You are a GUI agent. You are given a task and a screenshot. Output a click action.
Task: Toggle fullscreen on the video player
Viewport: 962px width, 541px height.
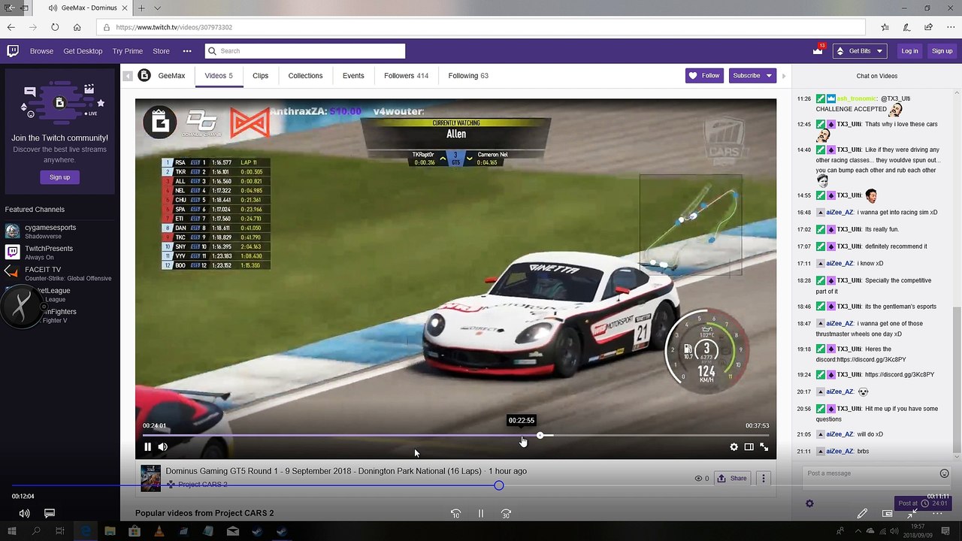[764, 447]
